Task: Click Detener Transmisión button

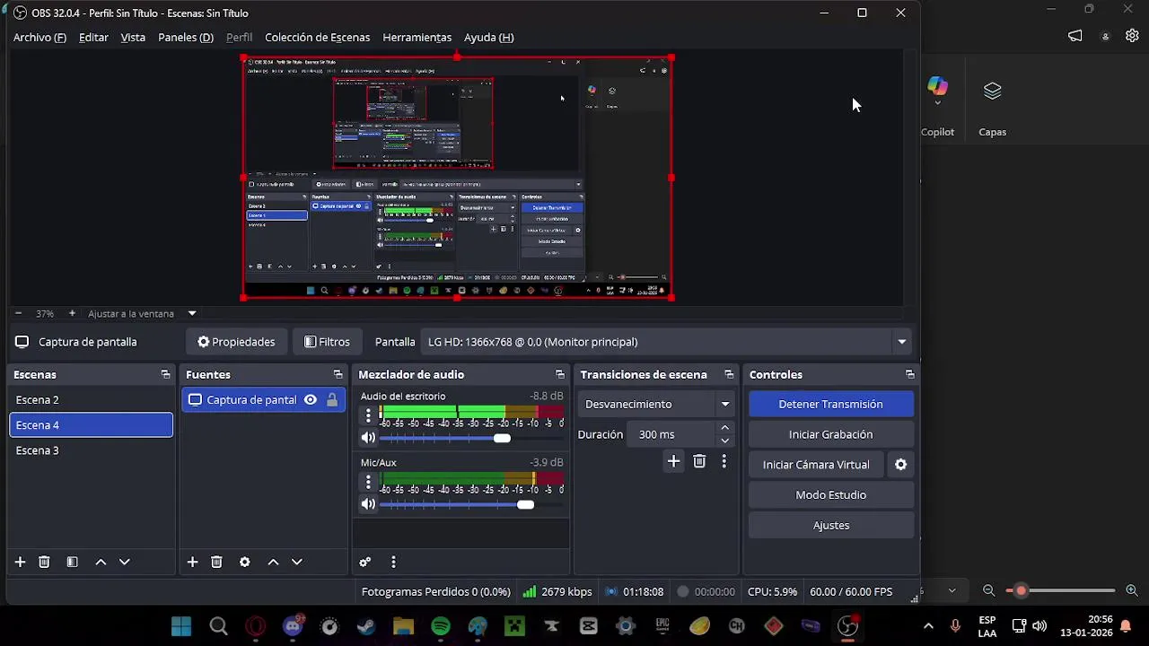Action: (831, 404)
